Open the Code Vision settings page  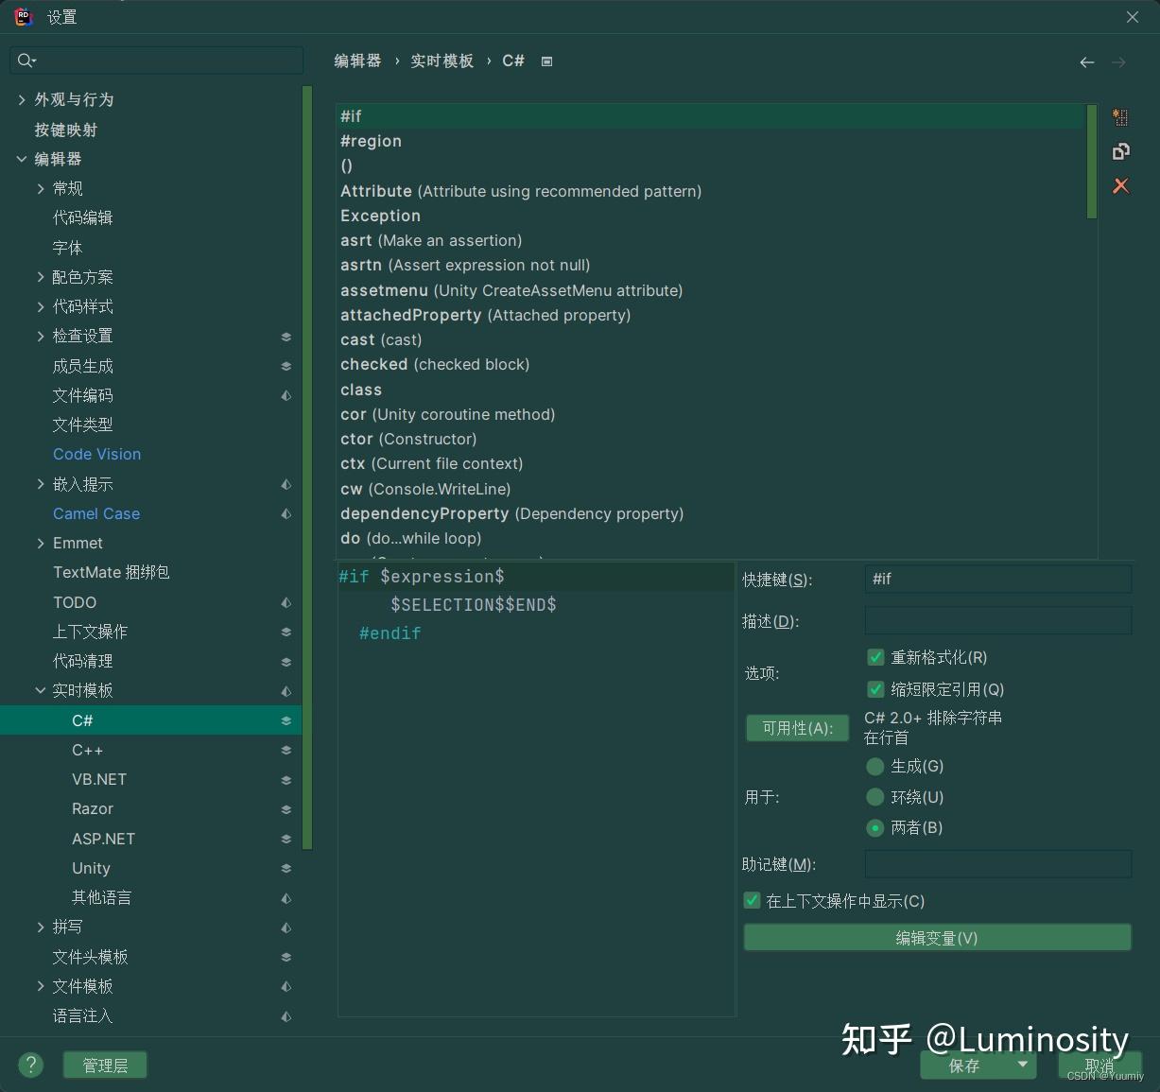[x=96, y=454]
